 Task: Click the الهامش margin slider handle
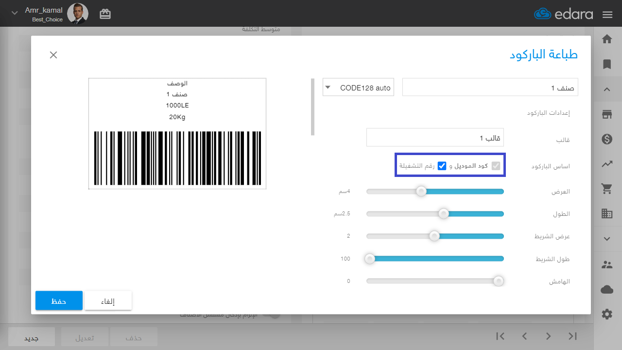click(498, 281)
